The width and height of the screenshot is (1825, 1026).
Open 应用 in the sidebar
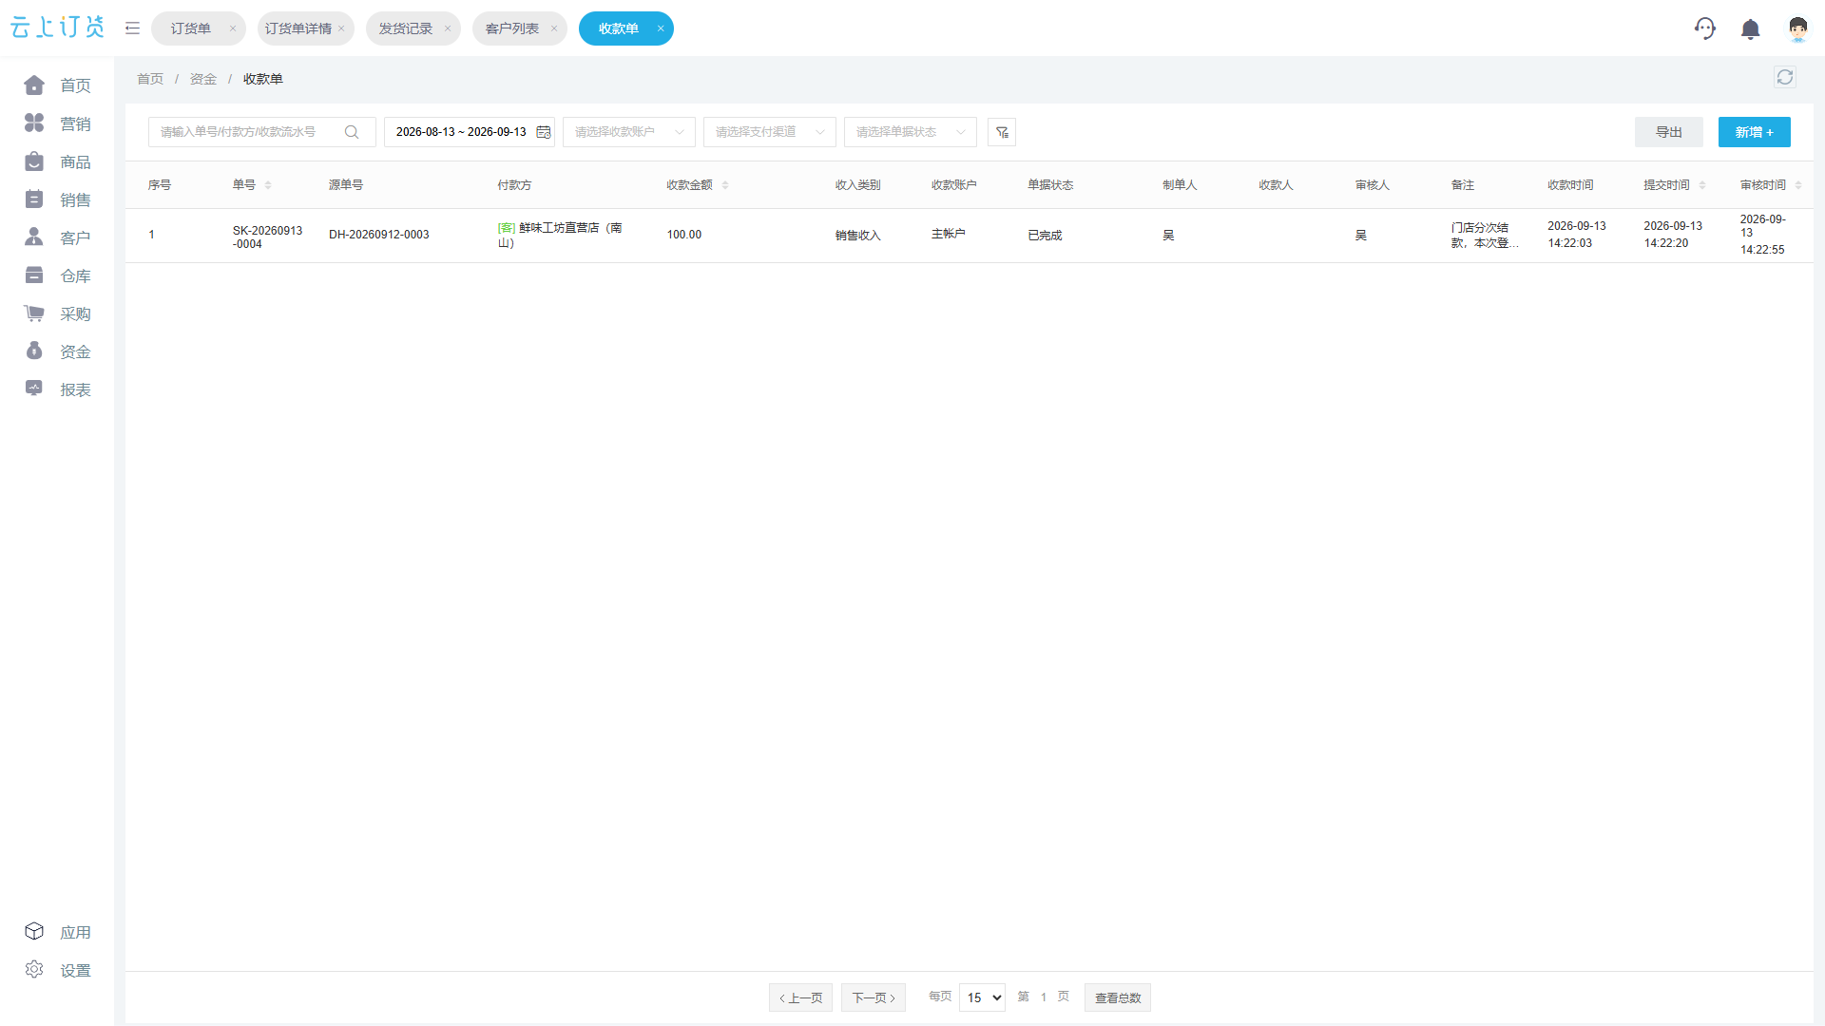tap(58, 932)
